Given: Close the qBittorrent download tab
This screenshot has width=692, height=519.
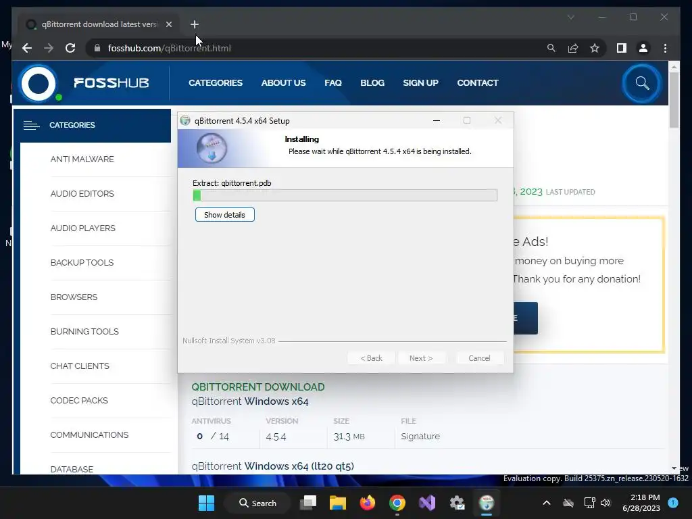Looking at the screenshot, I should pyautogui.click(x=168, y=24).
